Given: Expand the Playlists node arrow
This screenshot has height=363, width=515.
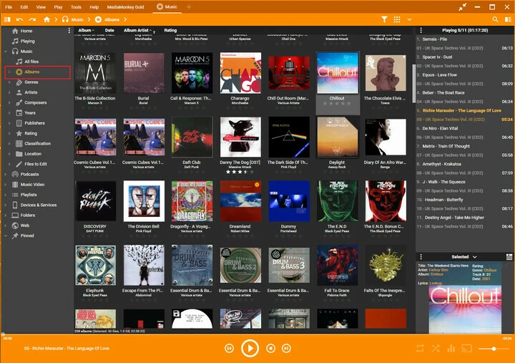Looking at the screenshot, I should (6, 195).
